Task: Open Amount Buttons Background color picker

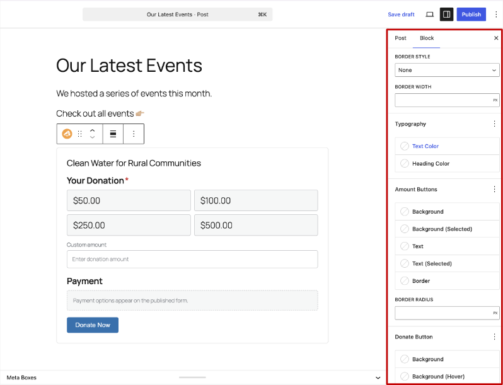Action: (x=447, y=212)
